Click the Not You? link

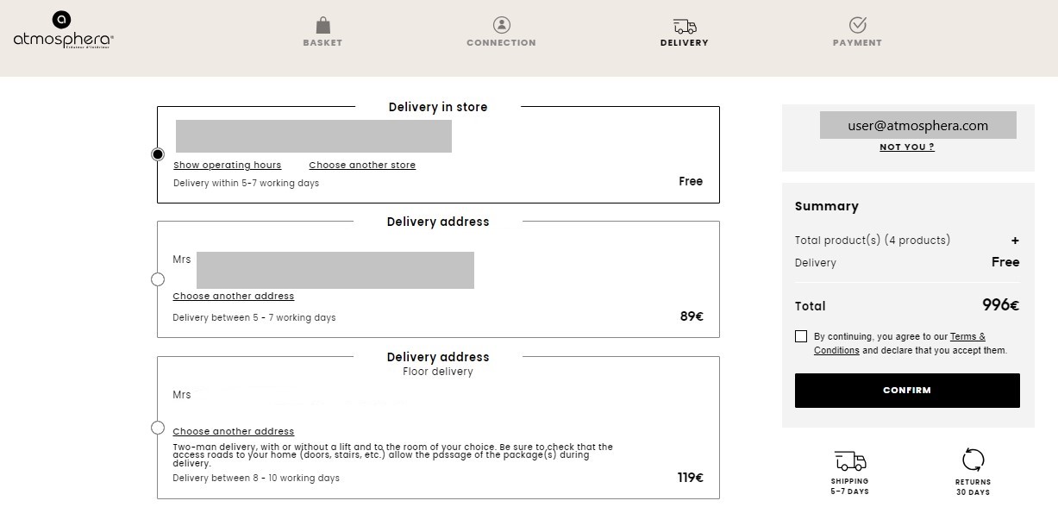[907, 147]
